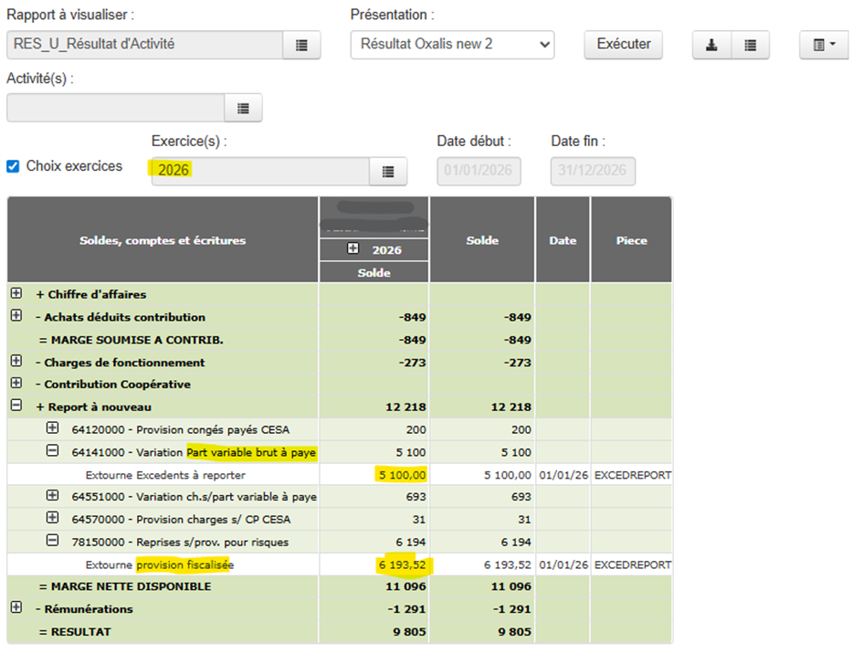Collapse account 64141000 Variation Part variable
The image size is (863, 654).
52,451
